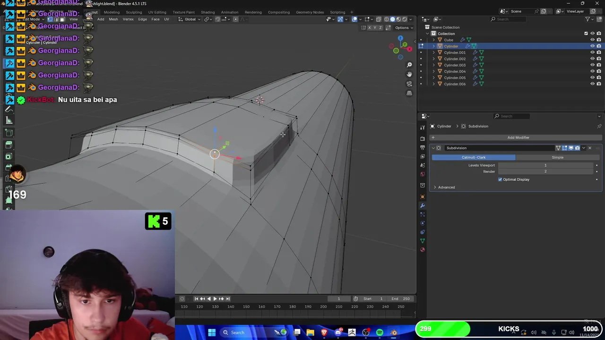Zoom the 3D viewport with the magnifier icon
The width and height of the screenshot is (605, 340).
tap(409, 65)
